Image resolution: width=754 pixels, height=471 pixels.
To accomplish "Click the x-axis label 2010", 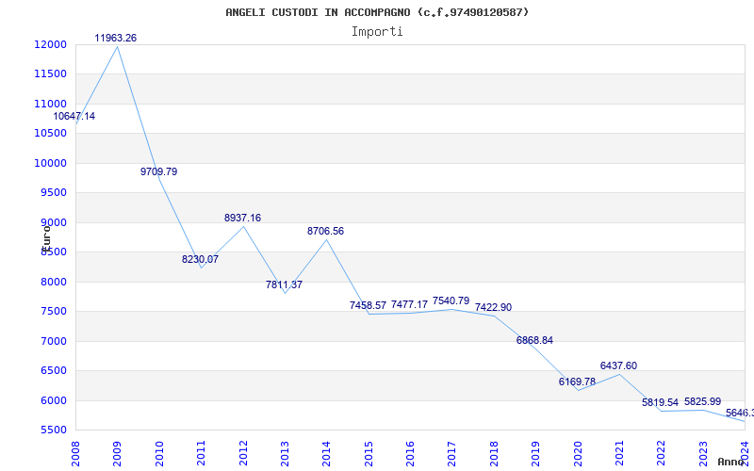I will pyautogui.click(x=159, y=453).
